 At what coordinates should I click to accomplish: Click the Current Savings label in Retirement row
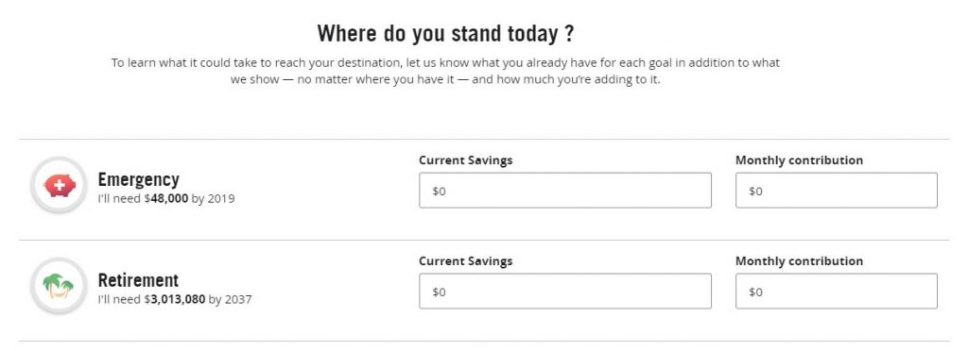465,261
